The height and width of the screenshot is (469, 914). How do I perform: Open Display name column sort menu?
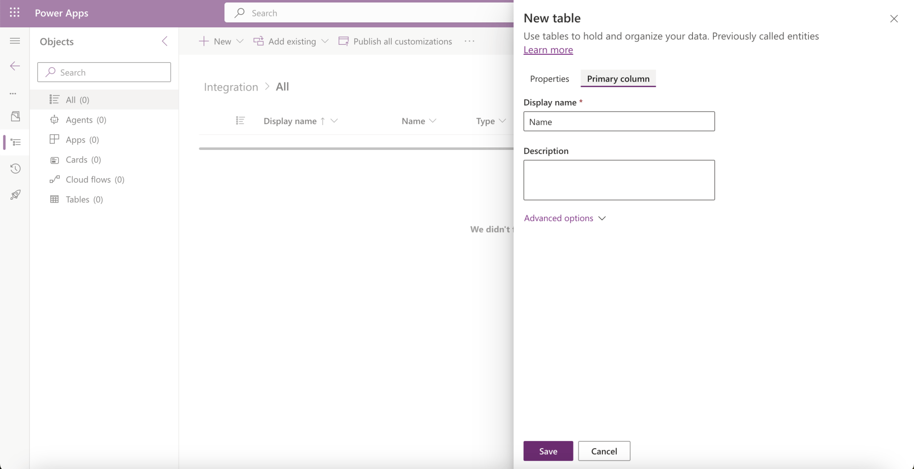(x=334, y=121)
